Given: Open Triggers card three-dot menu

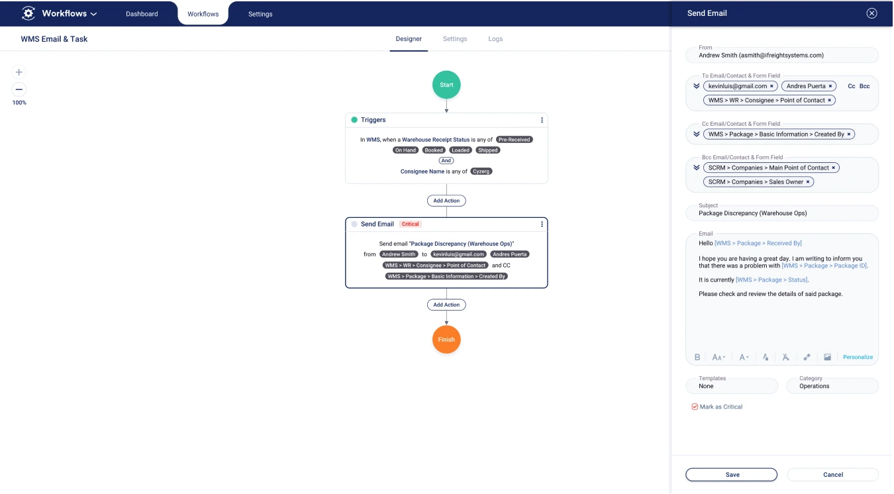Looking at the screenshot, I should (542, 120).
